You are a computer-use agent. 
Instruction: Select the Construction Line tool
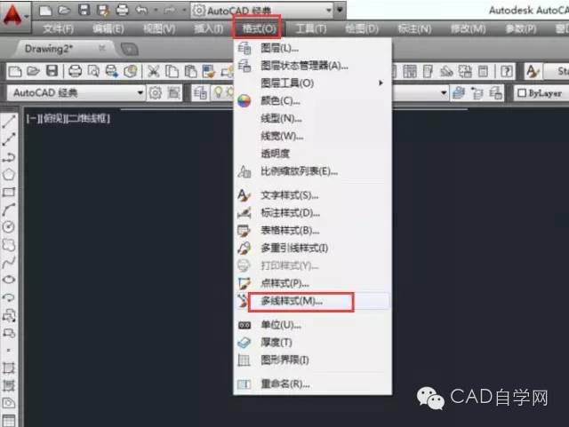(x=9, y=139)
